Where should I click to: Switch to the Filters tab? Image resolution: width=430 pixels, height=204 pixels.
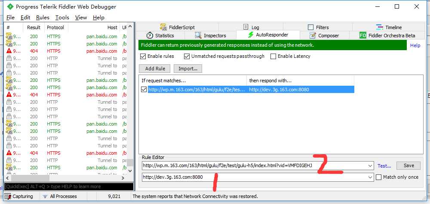click(318, 27)
